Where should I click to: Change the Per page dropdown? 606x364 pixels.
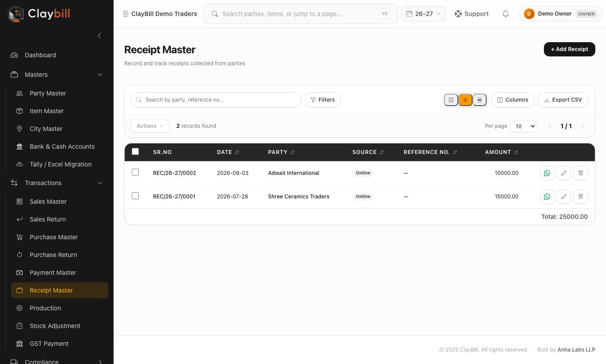click(x=523, y=126)
